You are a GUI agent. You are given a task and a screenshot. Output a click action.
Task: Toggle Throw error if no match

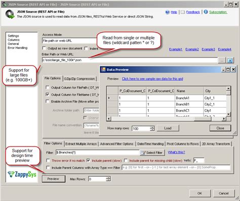[x=48, y=161]
